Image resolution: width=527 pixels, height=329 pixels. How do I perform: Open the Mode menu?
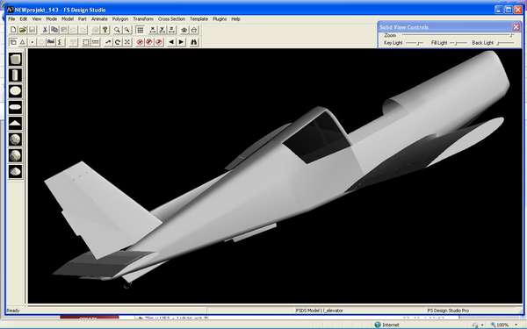coord(52,19)
